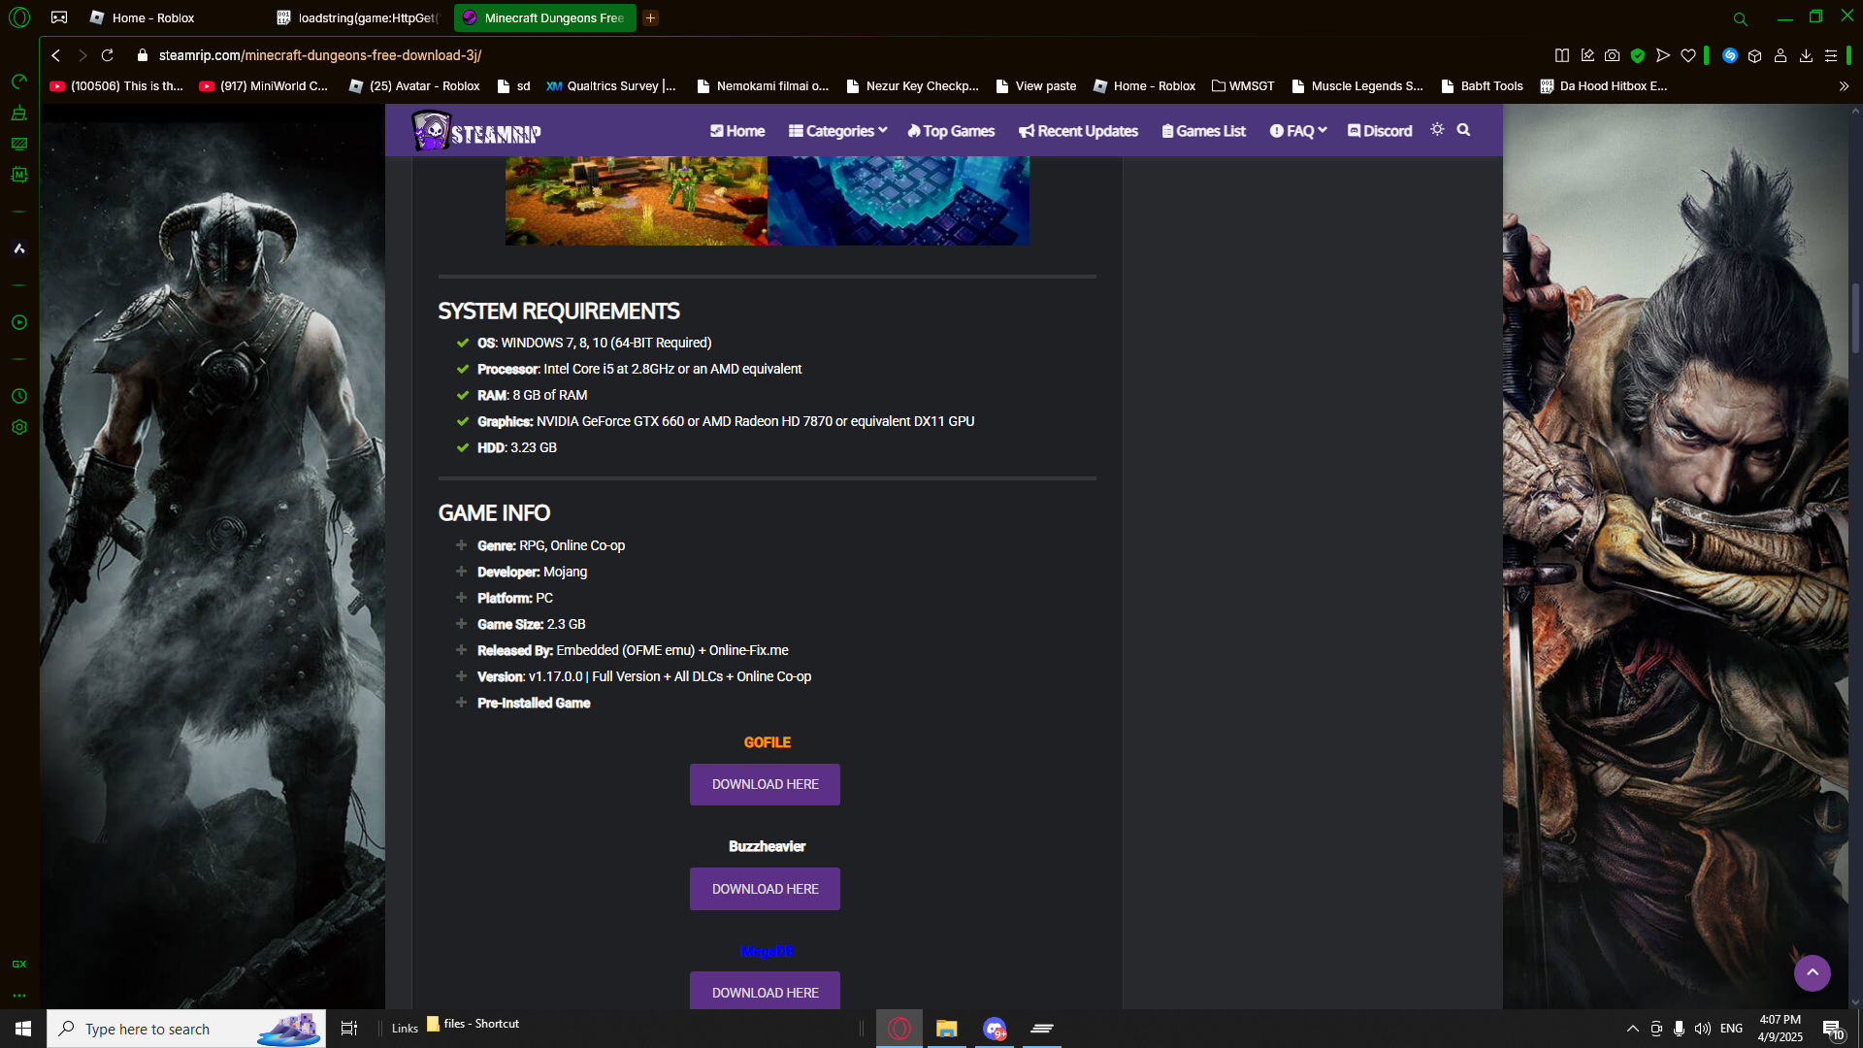
Task: Open the blue Shazam extension icon
Action: pos(1730,55)
